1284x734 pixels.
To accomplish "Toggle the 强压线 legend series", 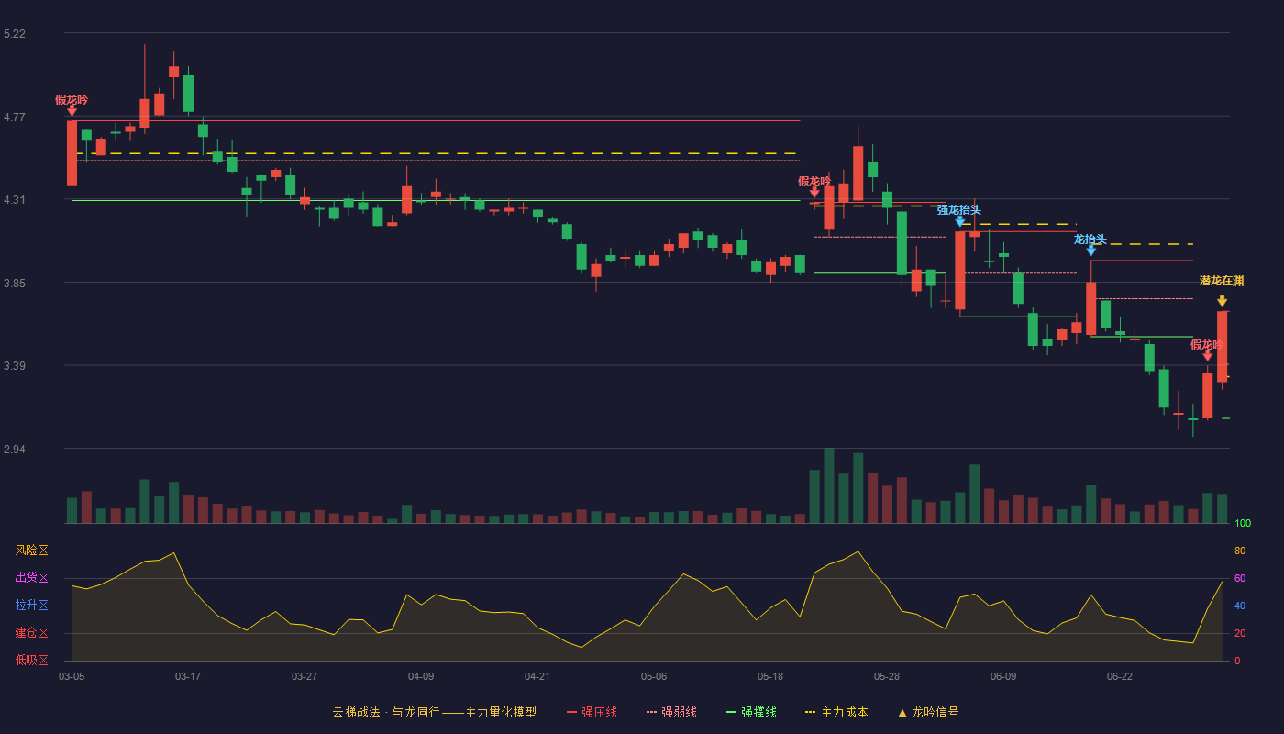I will tap(592, 712).
